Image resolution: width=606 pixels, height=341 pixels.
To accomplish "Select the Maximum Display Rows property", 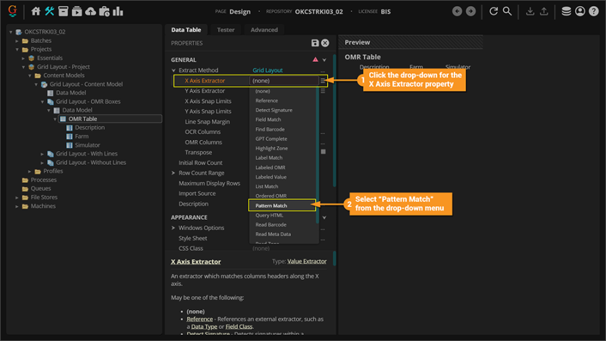I will (x=209, y=184).
